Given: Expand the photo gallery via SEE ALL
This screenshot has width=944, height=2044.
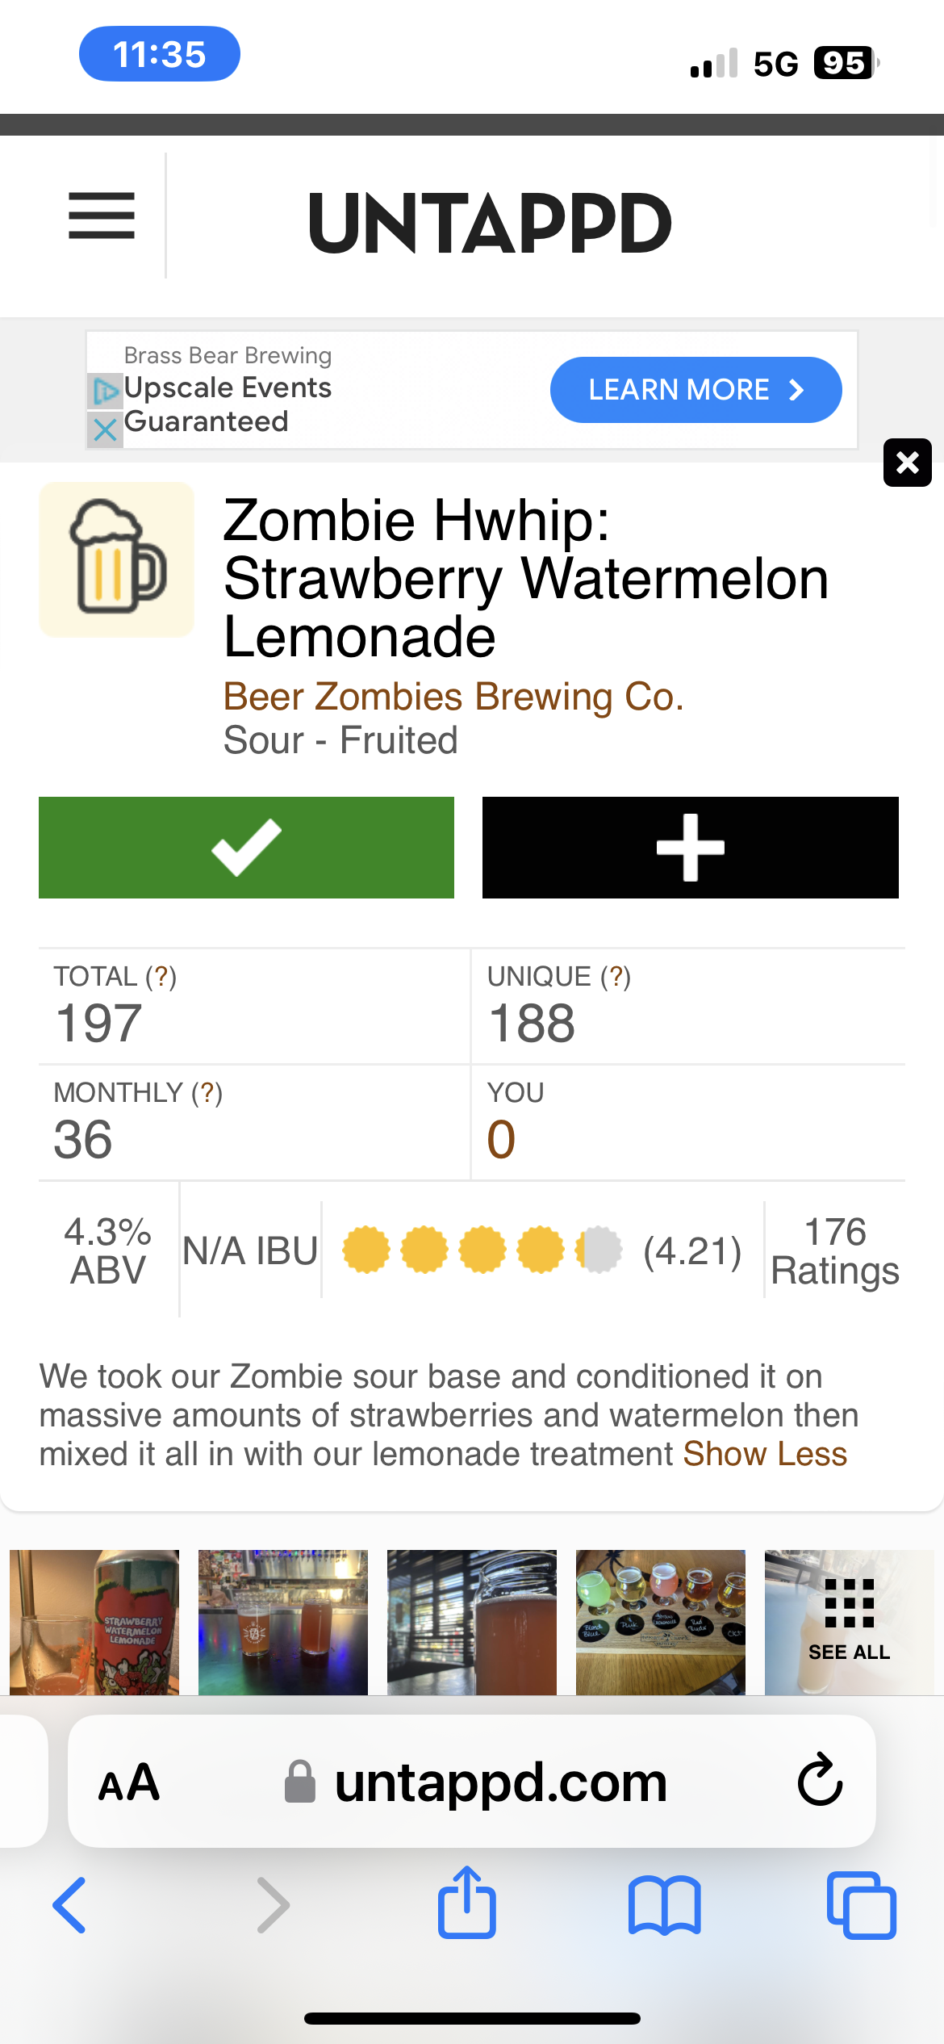Looking at the screenshot, I should click(x=849, y=1621).
